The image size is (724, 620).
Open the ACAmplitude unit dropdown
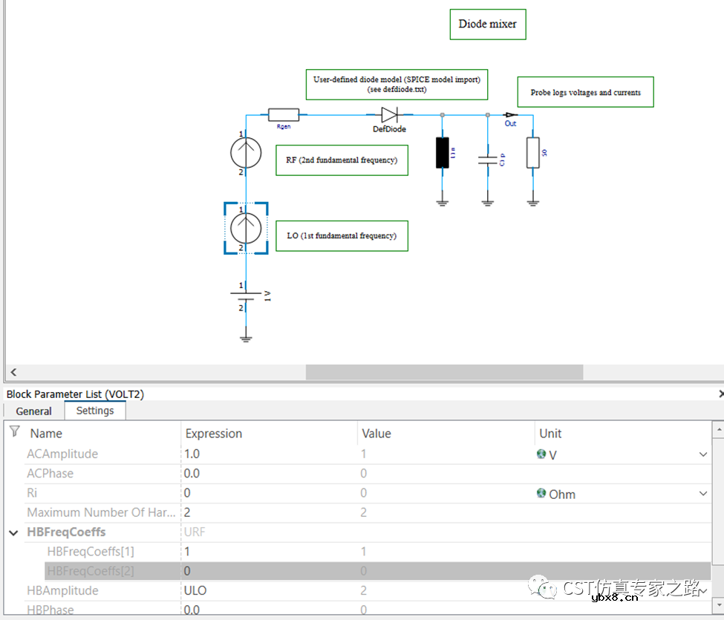pyautogui.click(x=702, y=454)
